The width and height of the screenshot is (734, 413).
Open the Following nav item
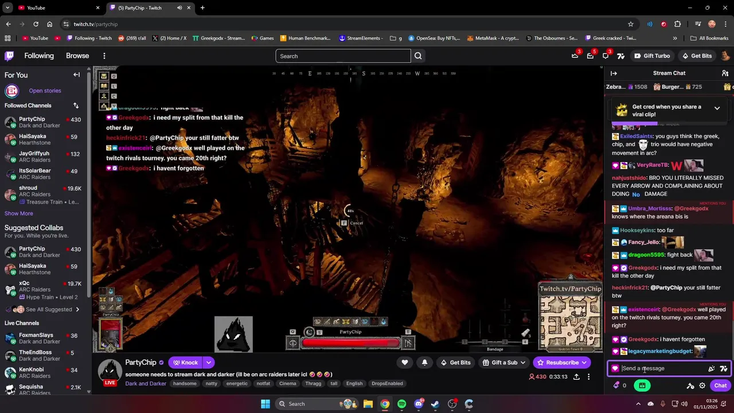(39, 56)
